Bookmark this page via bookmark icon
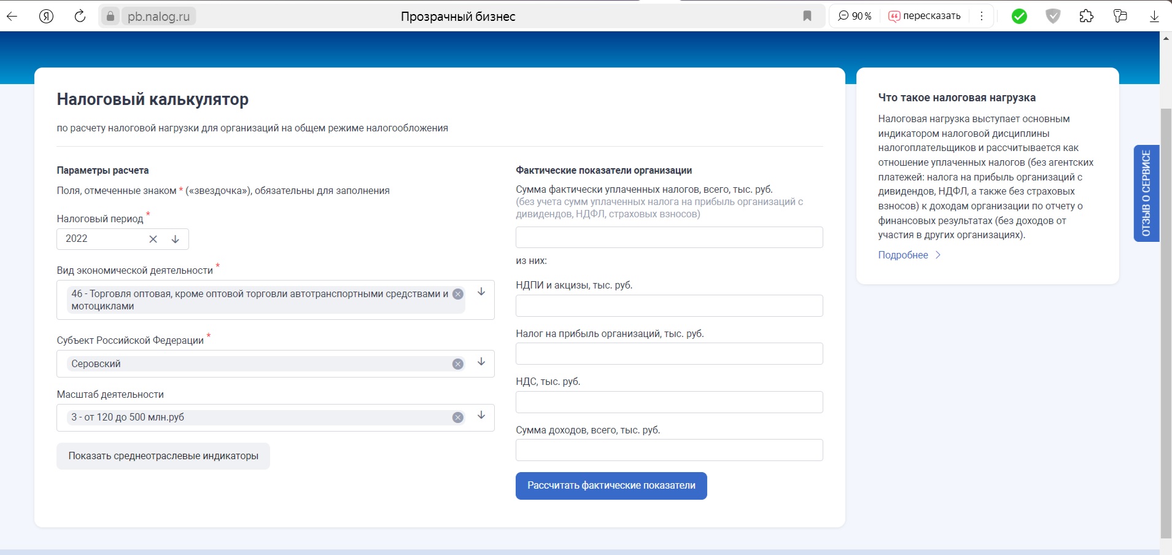This screenshot has width=1172, height=555. click(x=807, y=17)
